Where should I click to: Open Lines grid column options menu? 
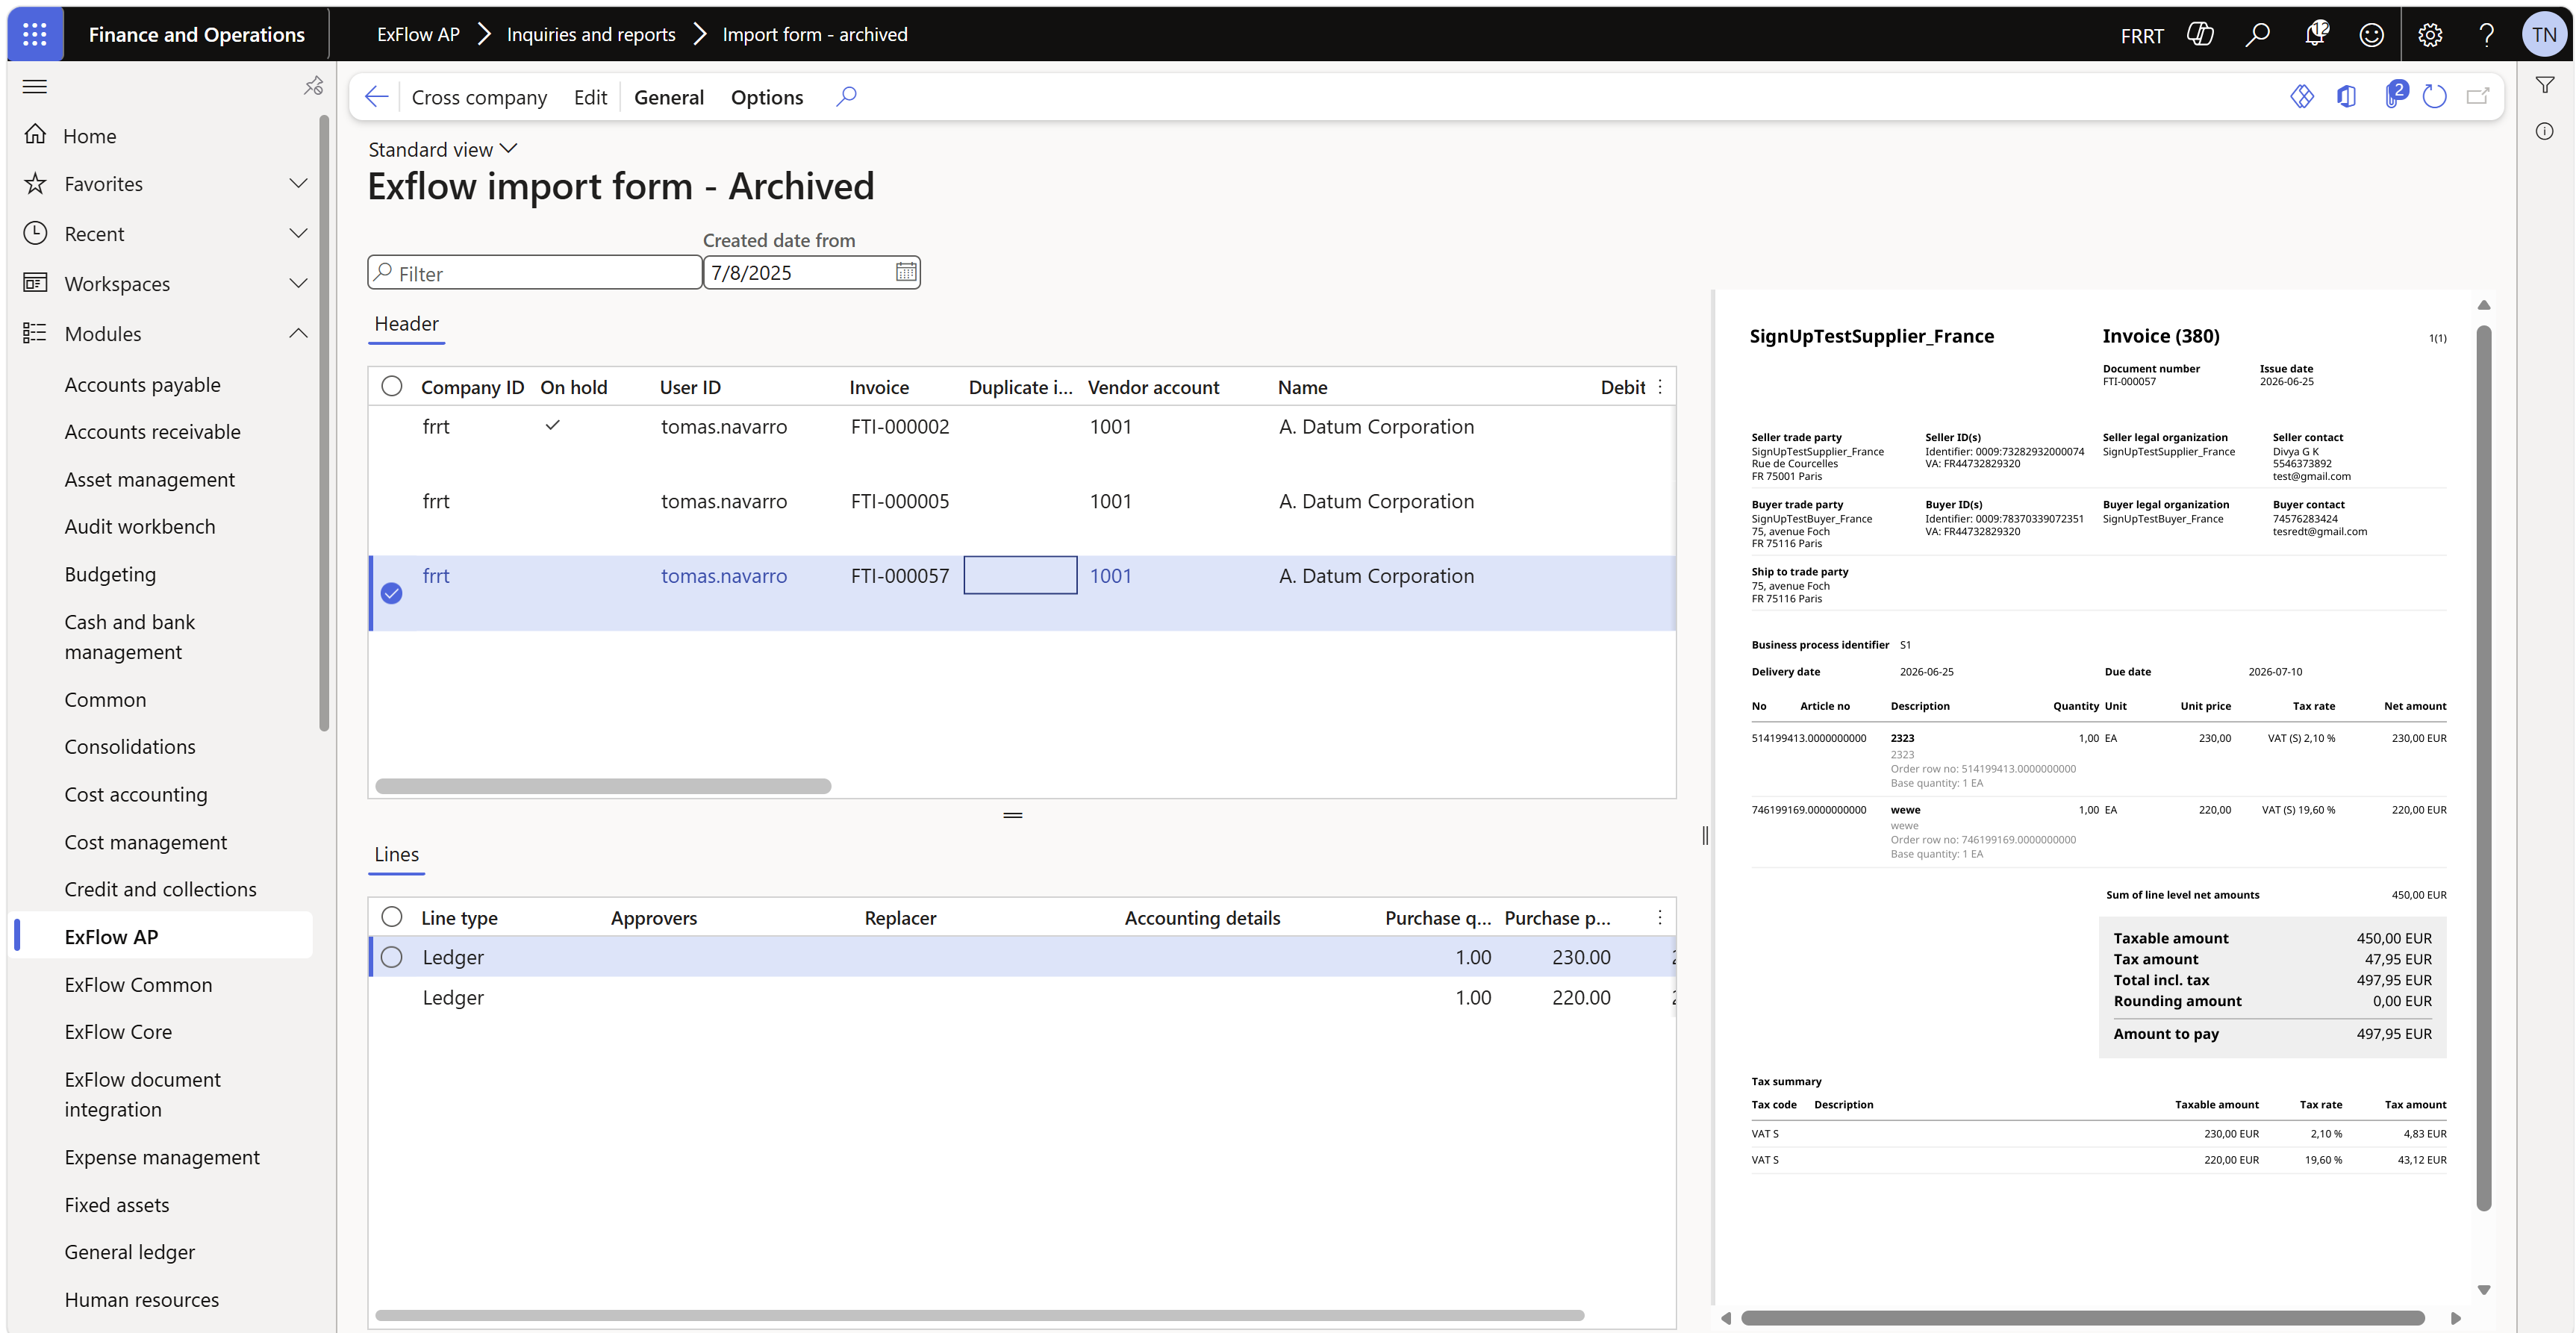[1660, 918]
